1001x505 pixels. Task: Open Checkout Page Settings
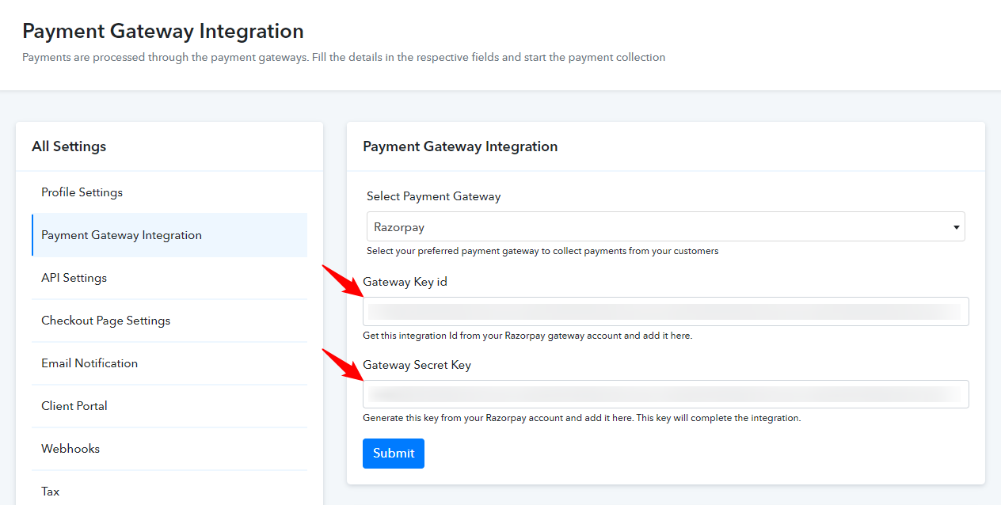pyautogui.click(x=105, y=321)
